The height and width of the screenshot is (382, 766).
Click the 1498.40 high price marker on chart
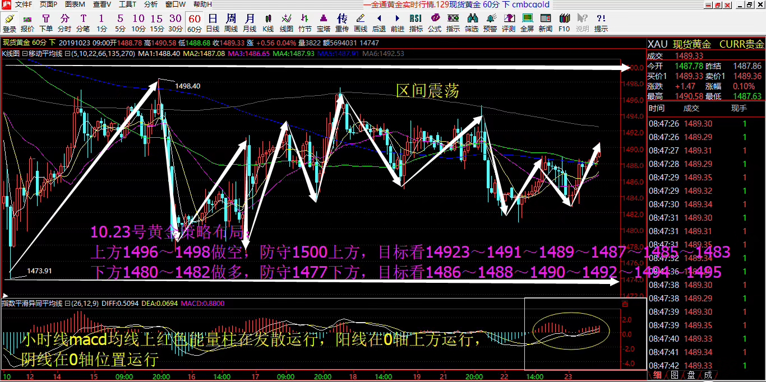(x=188, y=86)
